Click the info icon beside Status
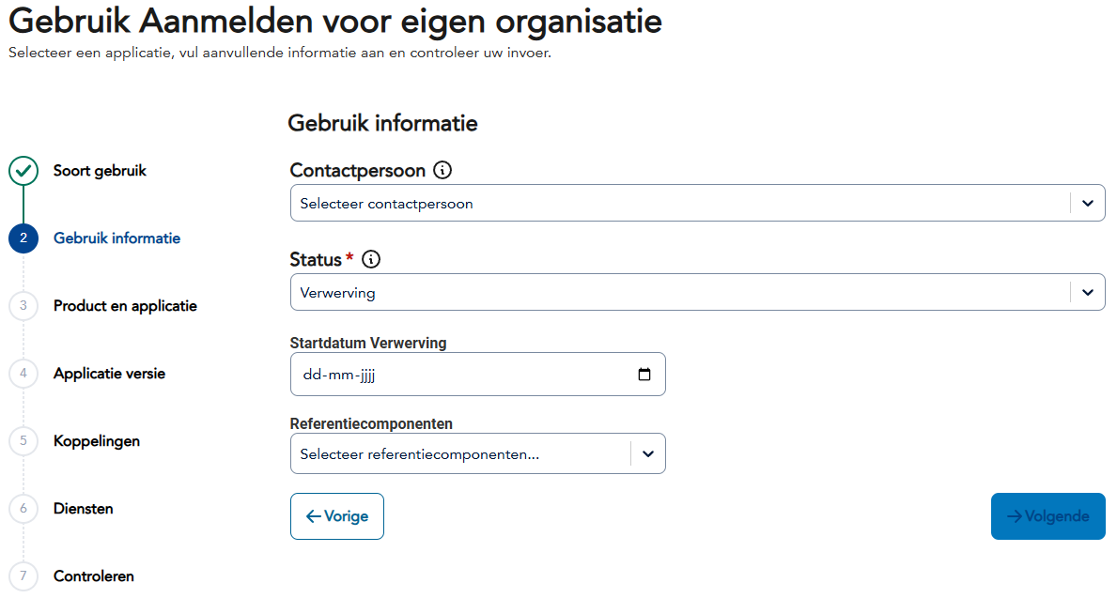 pyautogui.click(x=371, y=260)
